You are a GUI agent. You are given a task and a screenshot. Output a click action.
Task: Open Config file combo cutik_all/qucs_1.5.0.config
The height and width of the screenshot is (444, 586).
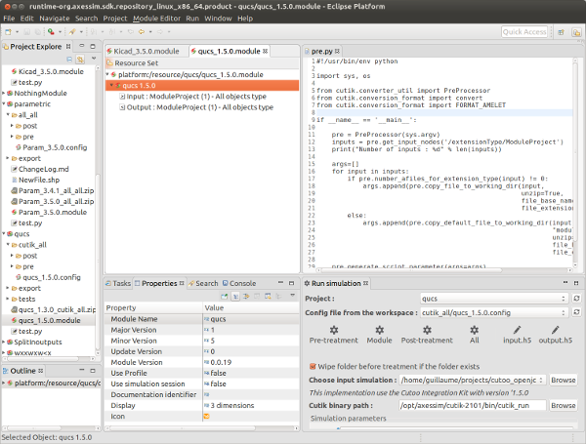point(494,312)
